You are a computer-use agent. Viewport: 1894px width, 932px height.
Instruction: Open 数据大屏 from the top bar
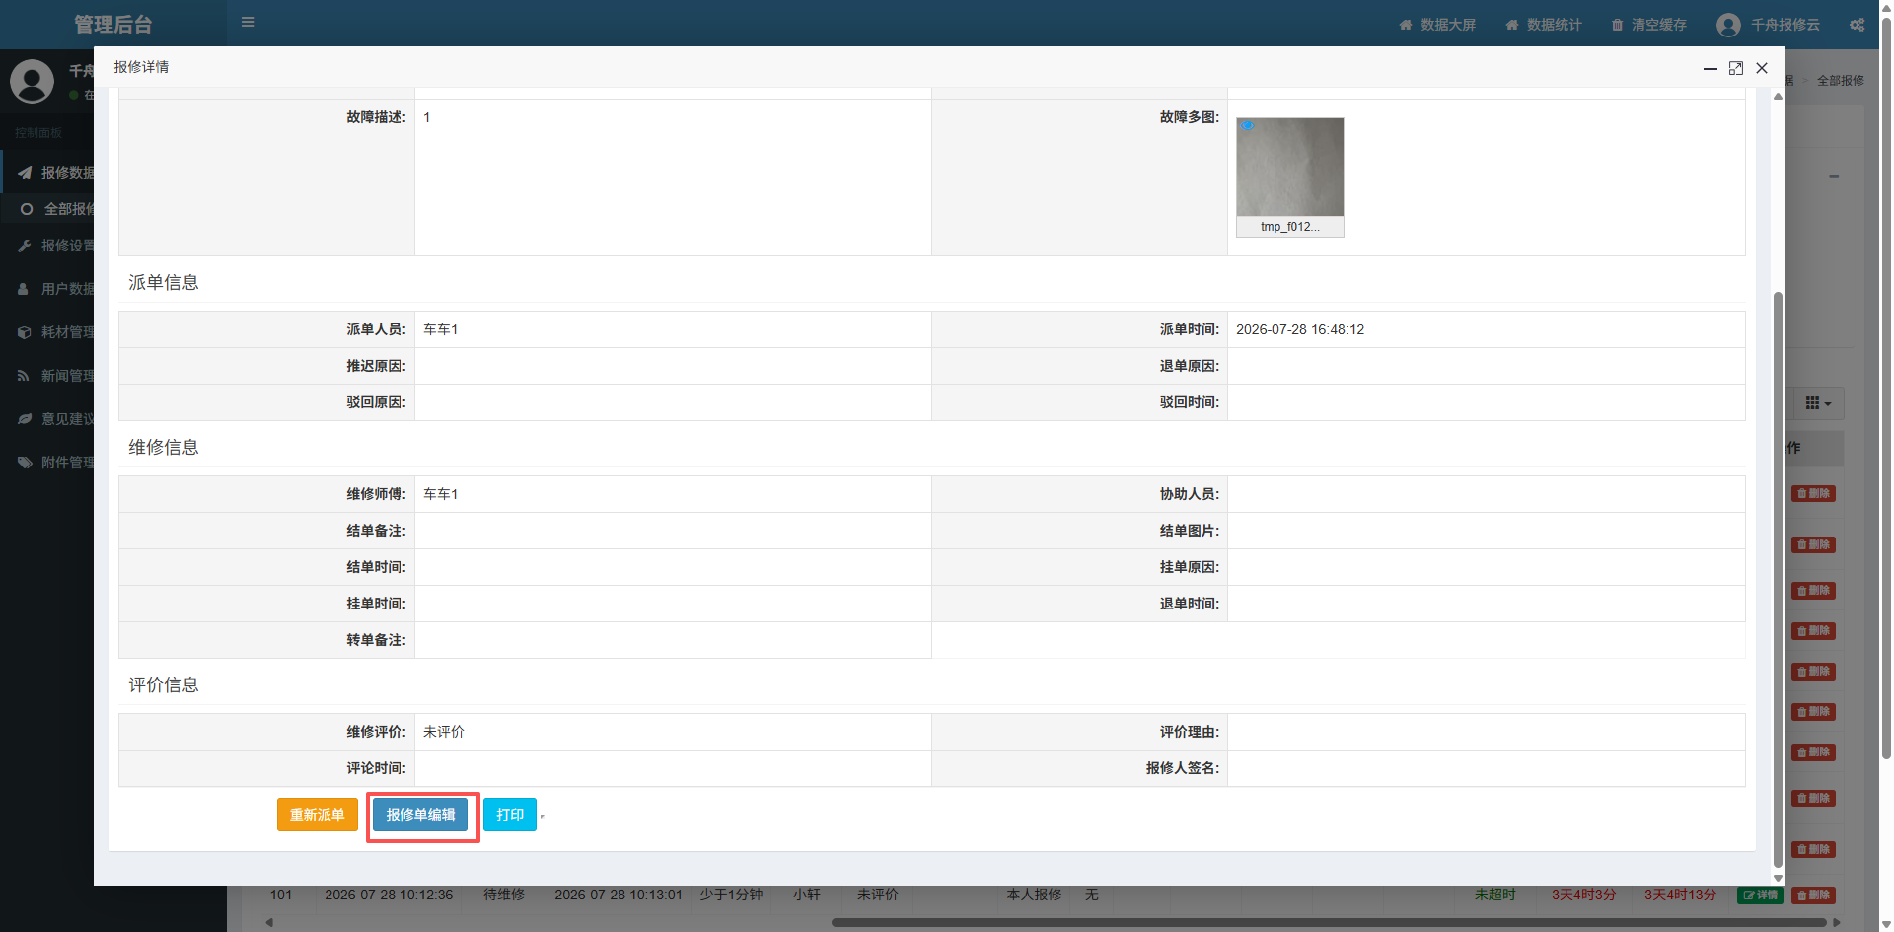(1437, 25)
